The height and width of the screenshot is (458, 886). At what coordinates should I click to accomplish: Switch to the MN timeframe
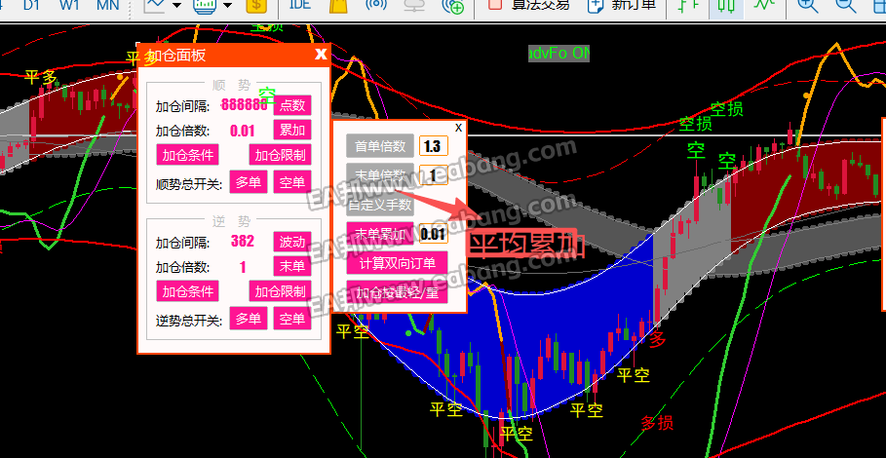click(x=108, y=5)
